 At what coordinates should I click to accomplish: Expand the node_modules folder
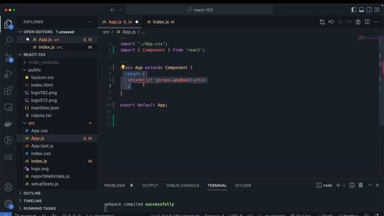58,62
